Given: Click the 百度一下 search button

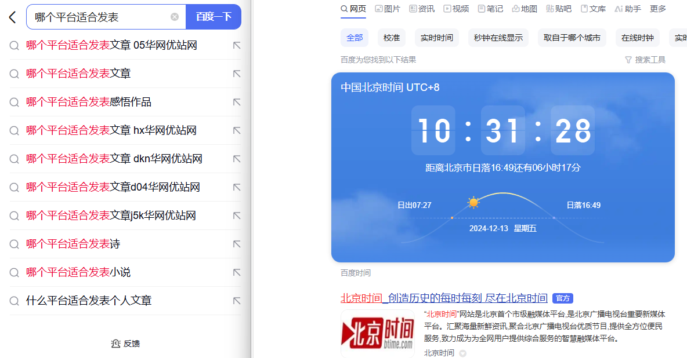Looking at the screenshot, I should click(x=214, y=17).
